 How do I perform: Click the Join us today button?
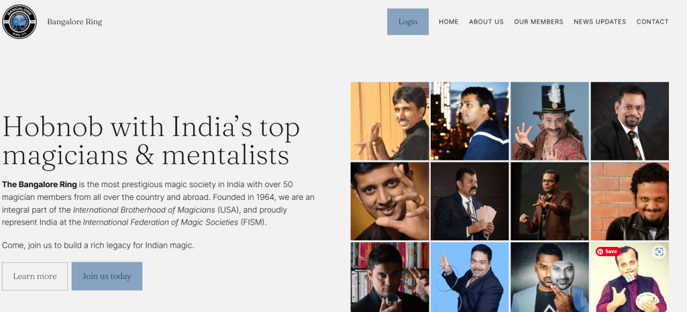click(107, 276)
